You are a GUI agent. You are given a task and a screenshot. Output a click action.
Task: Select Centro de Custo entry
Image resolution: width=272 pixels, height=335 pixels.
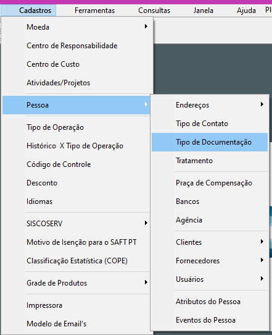point(76,64)
